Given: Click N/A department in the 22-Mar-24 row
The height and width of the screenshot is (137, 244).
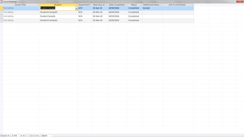Looking at the screenshot, I should [85, 21].
